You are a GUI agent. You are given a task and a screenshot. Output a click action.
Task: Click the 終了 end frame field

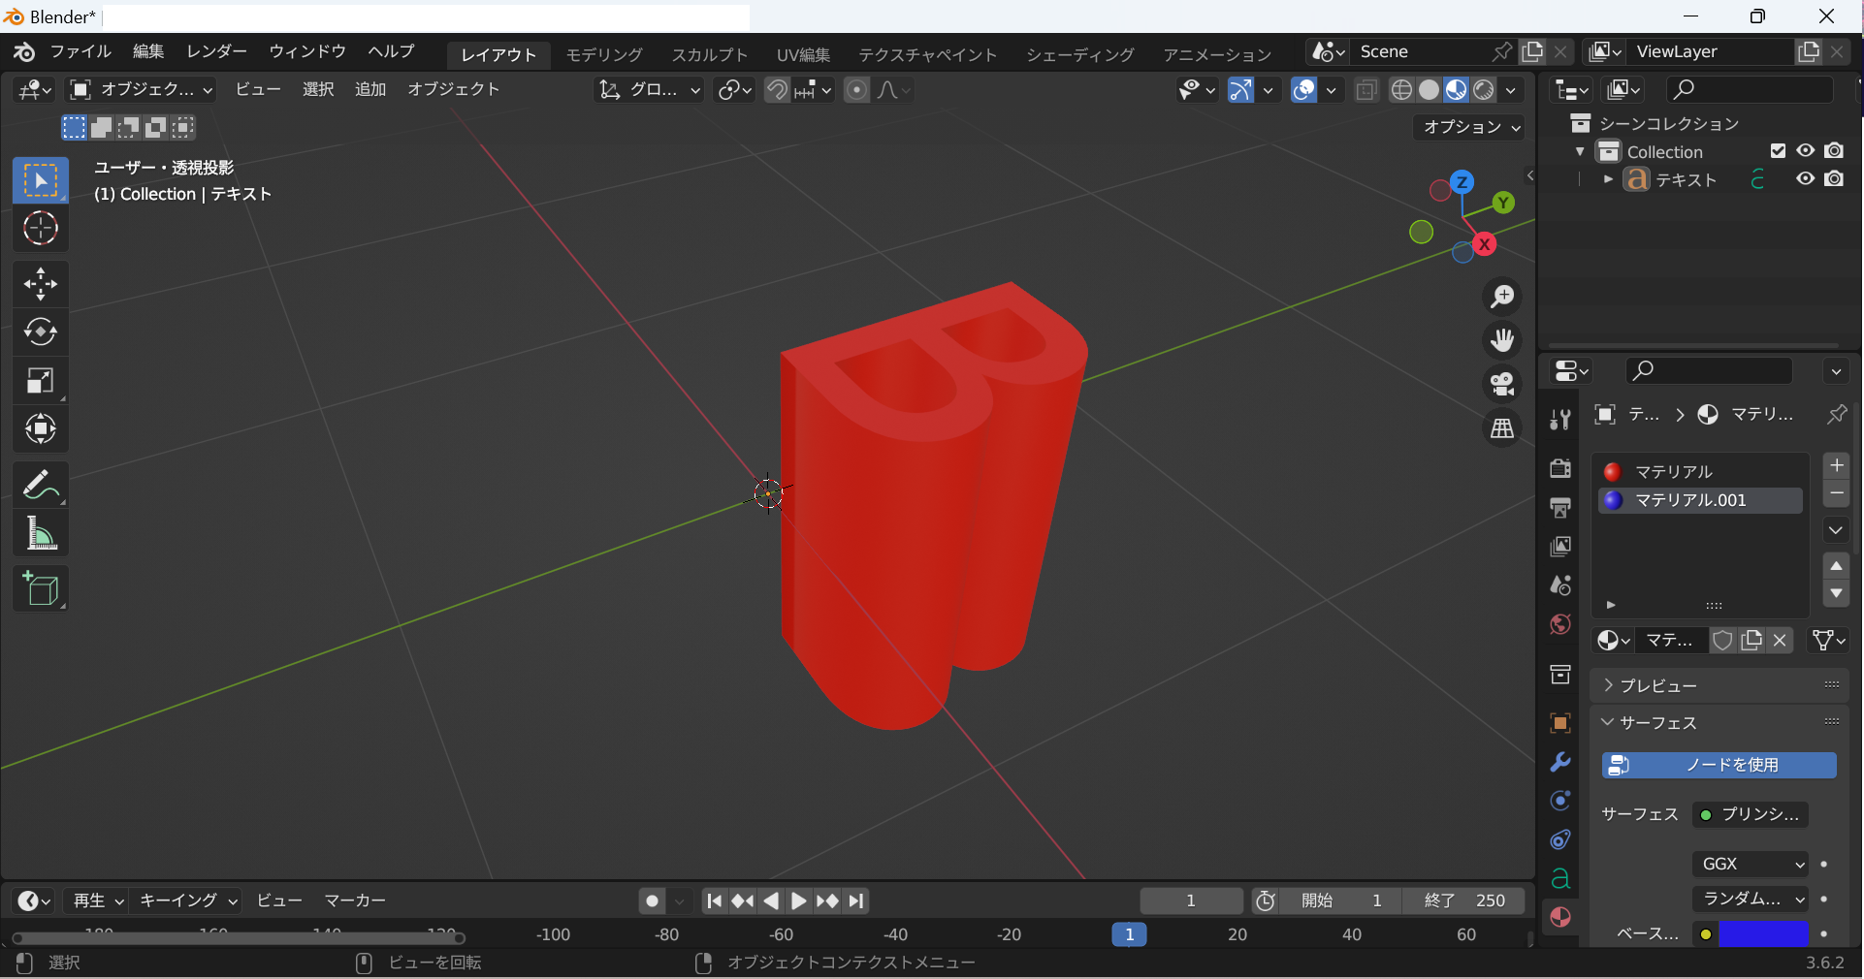click(1464, 901)
